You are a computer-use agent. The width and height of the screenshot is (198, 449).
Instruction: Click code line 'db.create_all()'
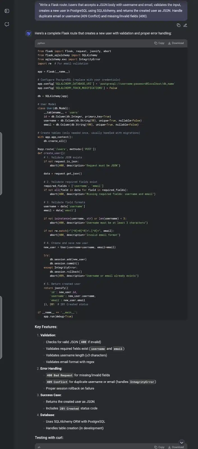(x=55, y=141)
